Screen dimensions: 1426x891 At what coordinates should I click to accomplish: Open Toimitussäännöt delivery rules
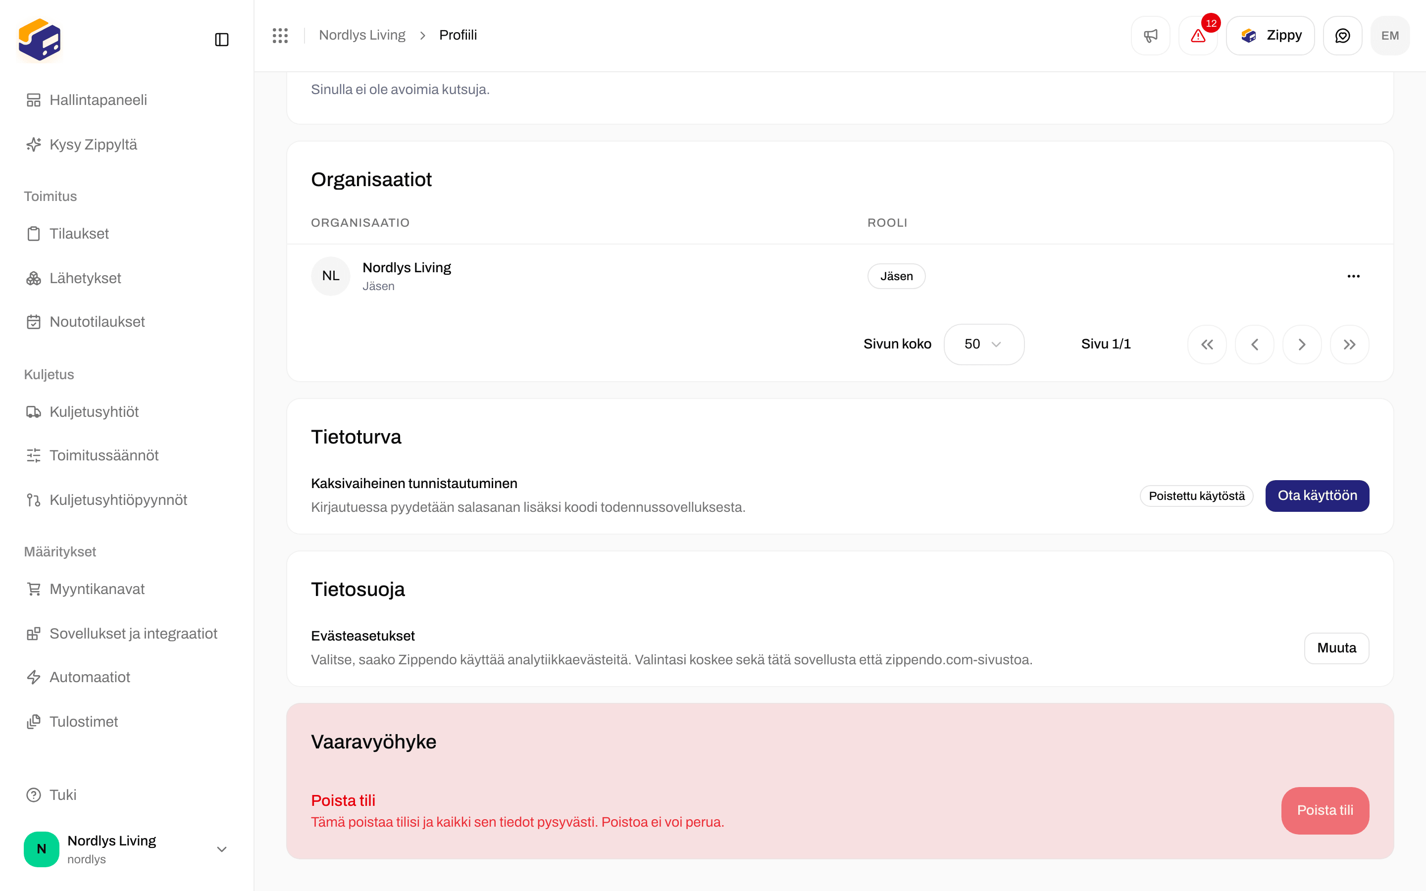(x=127, y=455)
